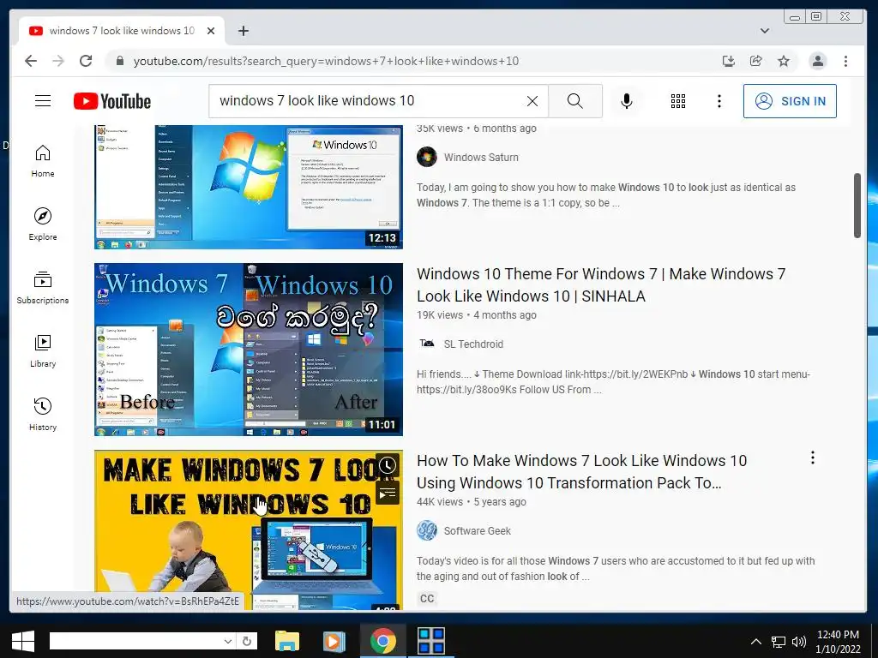Open the YouTube hamburger guide menu
This screenshot has width=878, height=658.
coord(43,101)
